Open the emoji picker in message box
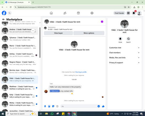The height and width of the screenshot is (116, 145). (x=99, y=106)
